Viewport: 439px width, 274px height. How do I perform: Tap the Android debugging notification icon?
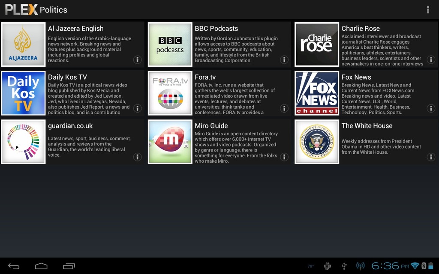[327, 266]
